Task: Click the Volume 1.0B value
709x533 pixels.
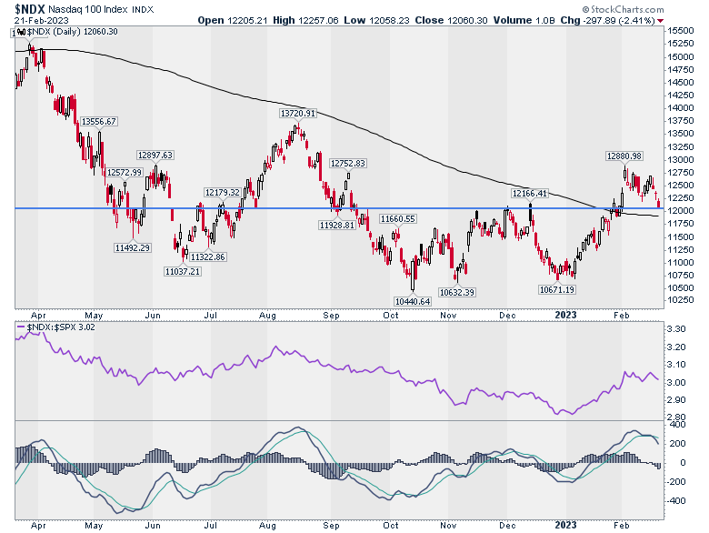Action: click(524, 20)
